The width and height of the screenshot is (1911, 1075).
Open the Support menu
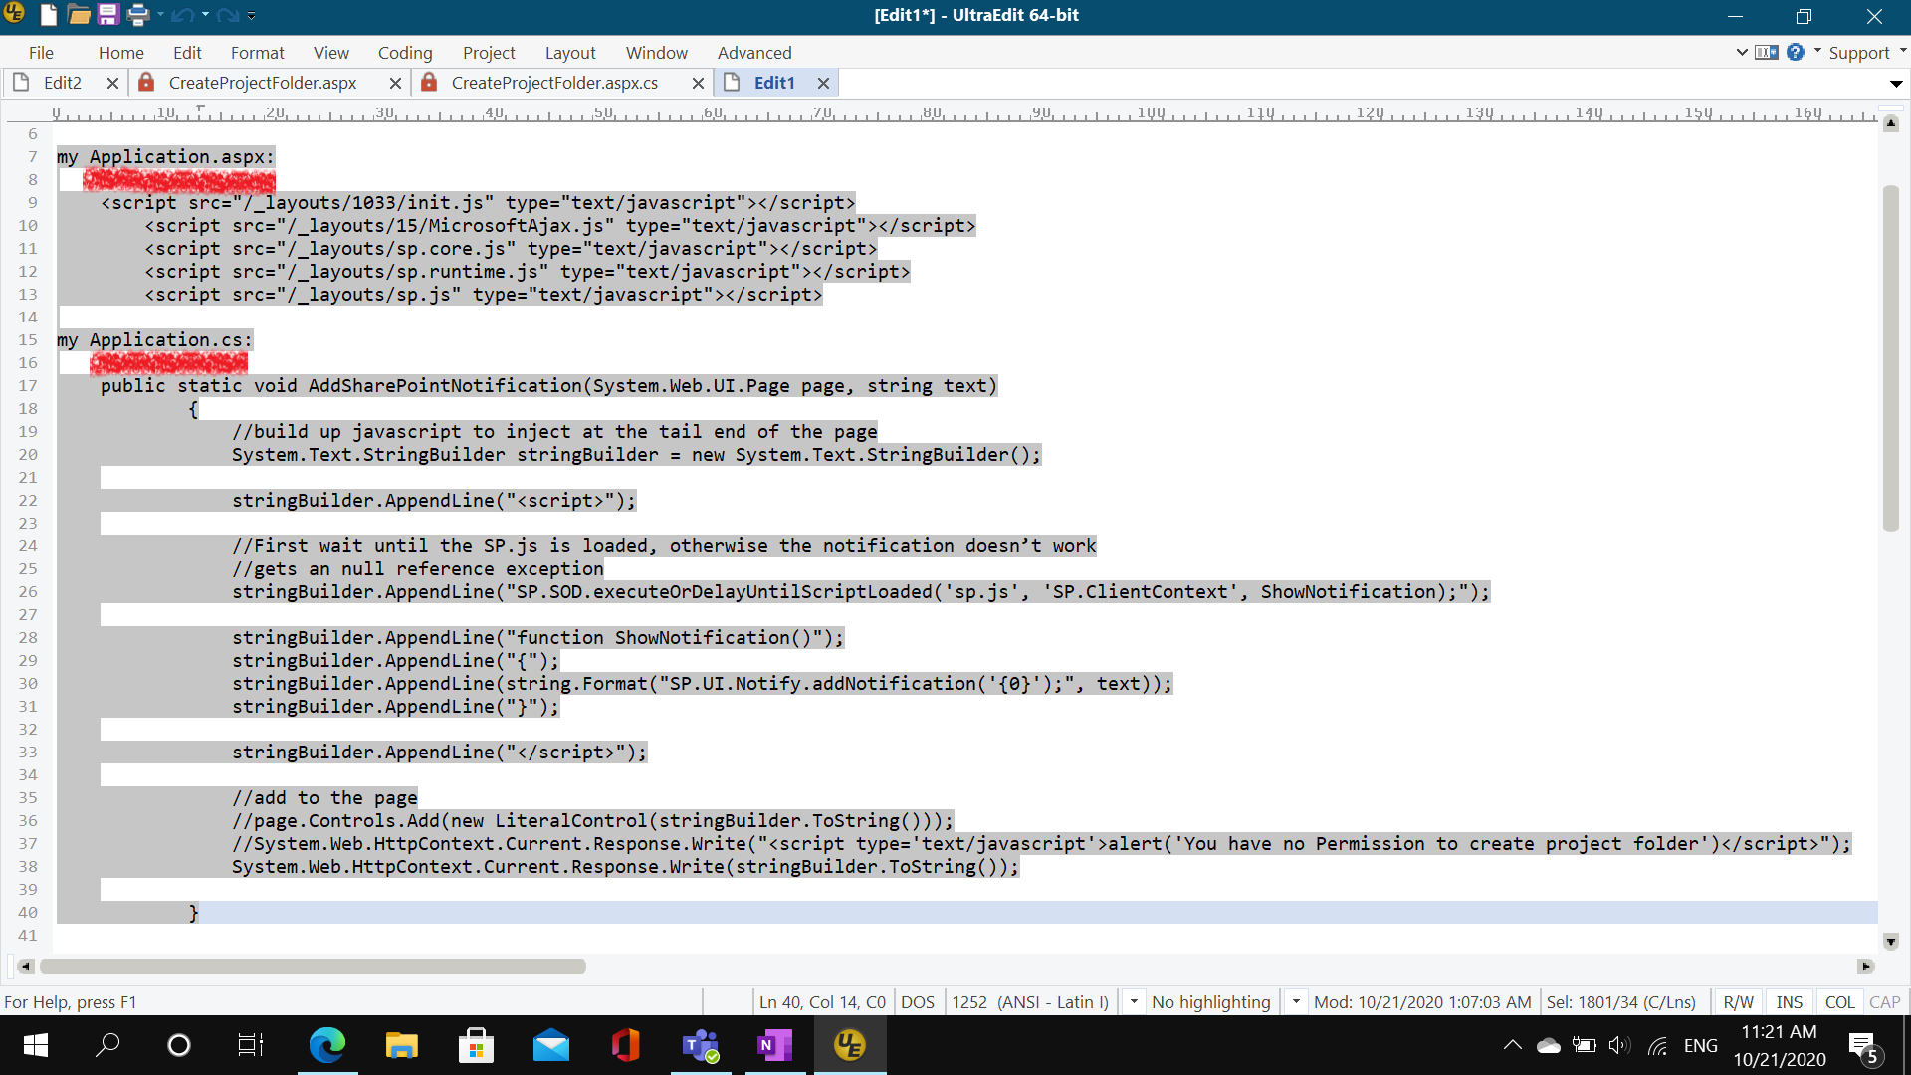1860,52
